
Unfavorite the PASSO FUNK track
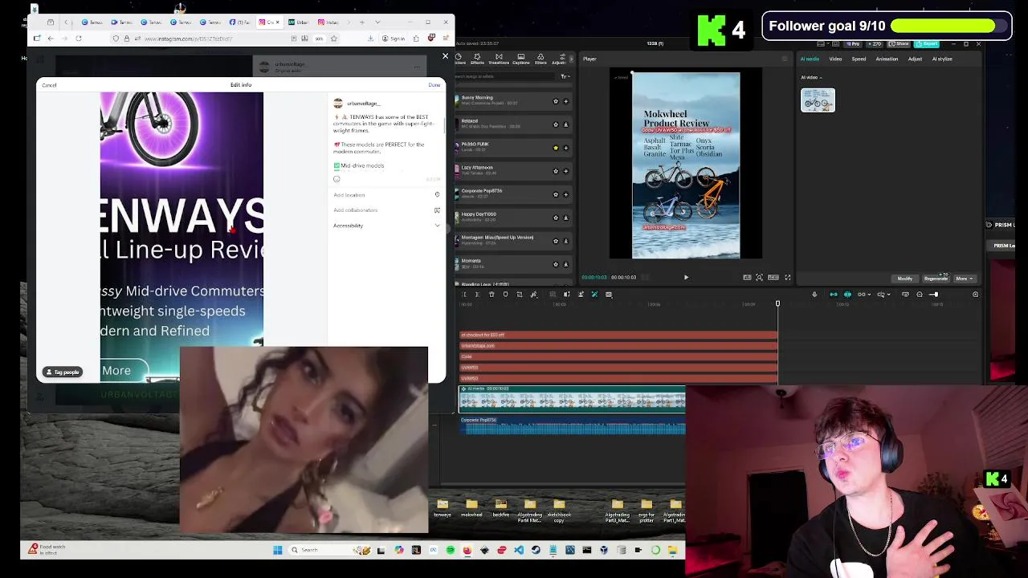click(555, 148)
